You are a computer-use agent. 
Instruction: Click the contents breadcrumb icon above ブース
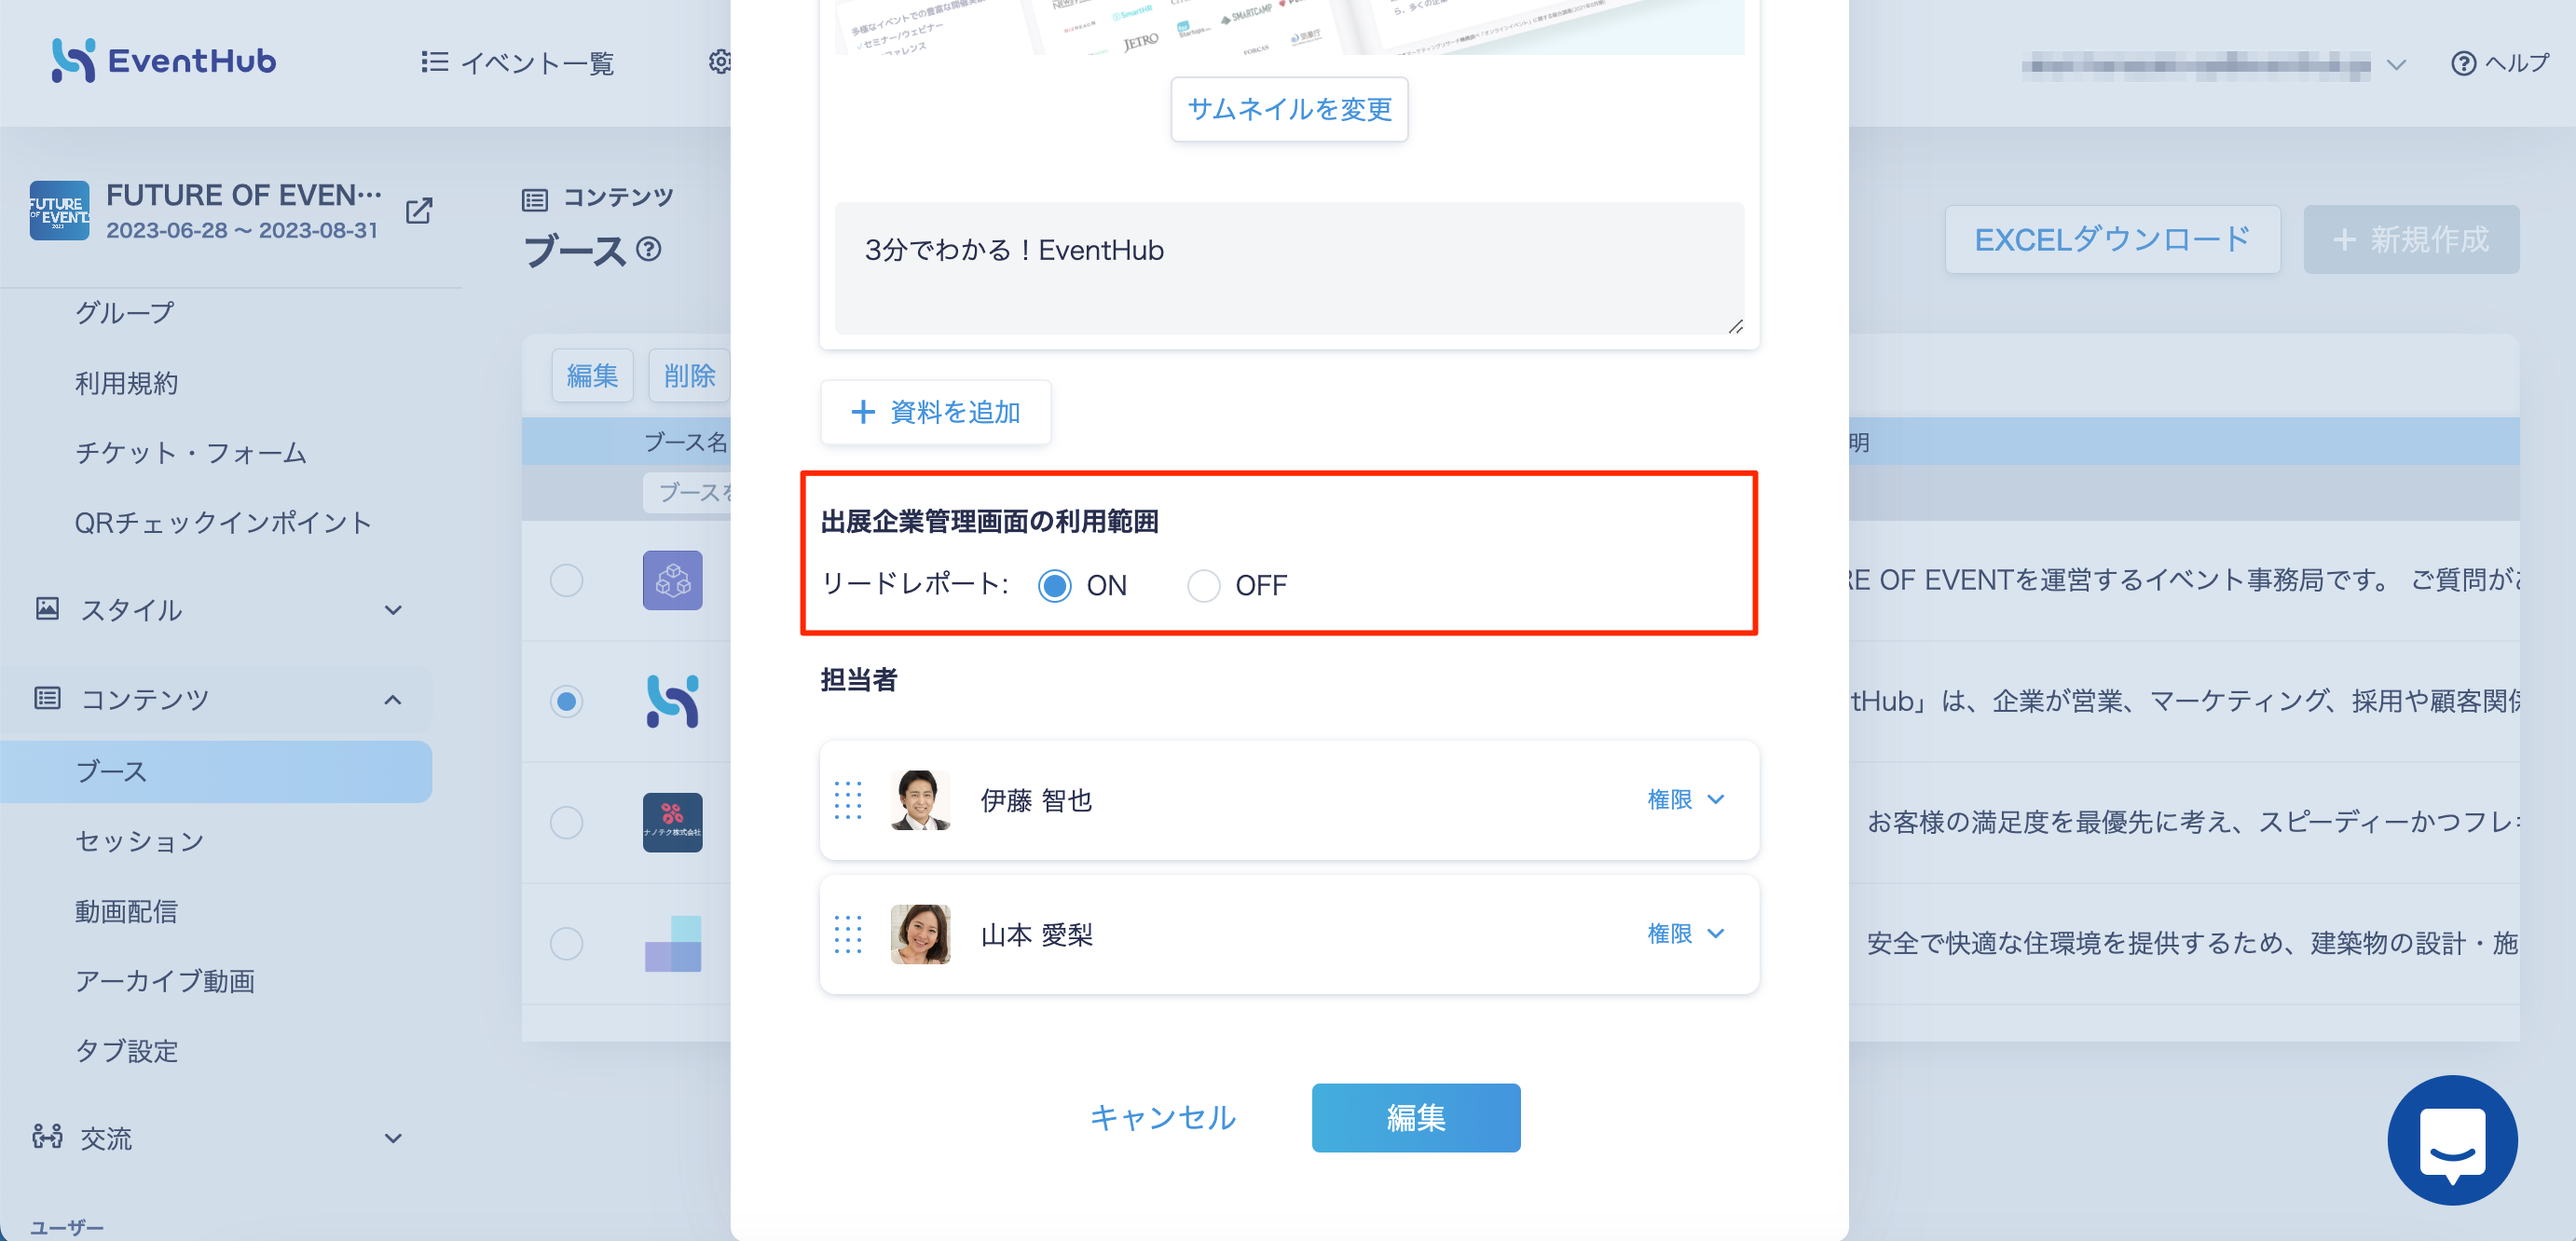coord(535,200)
